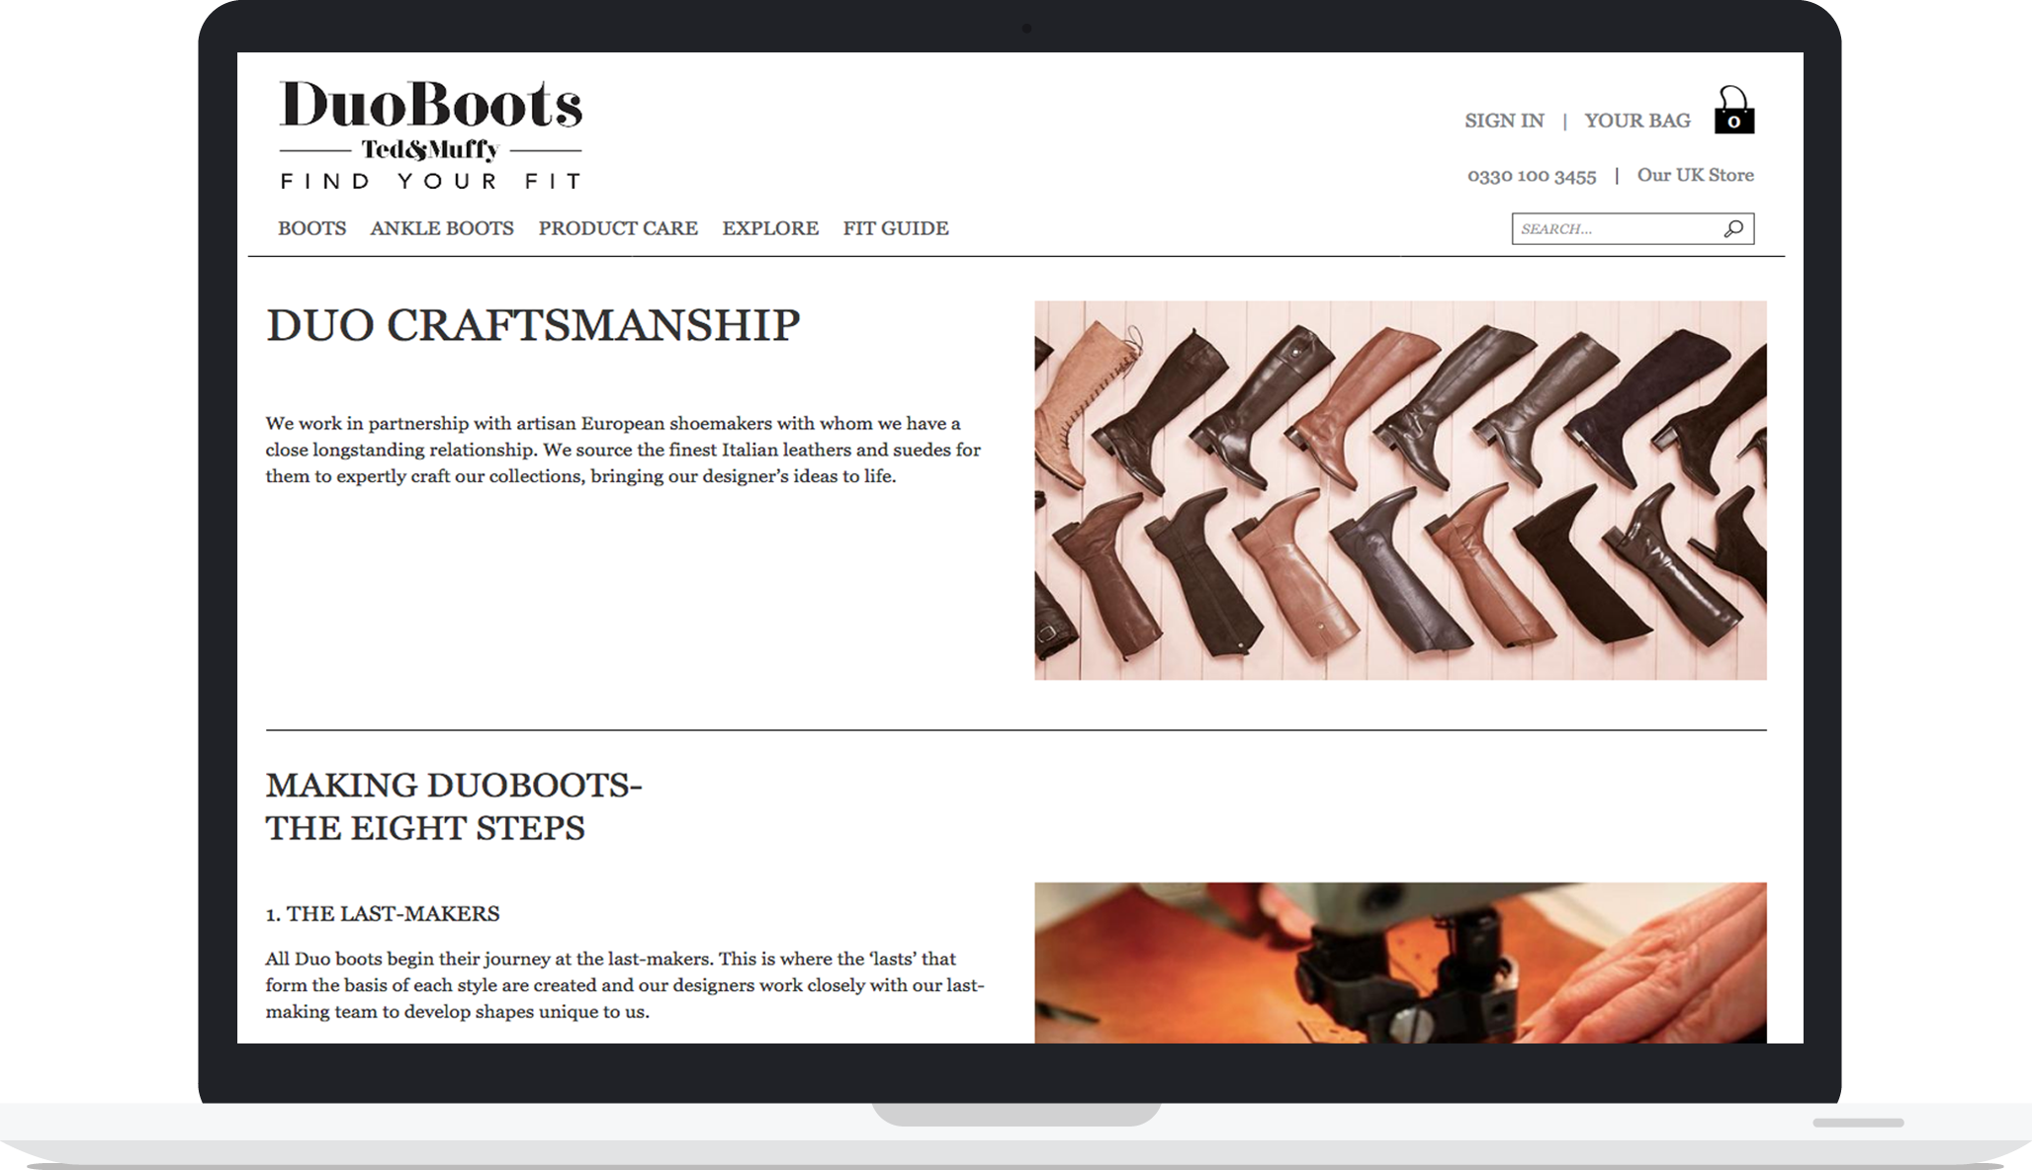Open the Boots menu

pos(311,228)
